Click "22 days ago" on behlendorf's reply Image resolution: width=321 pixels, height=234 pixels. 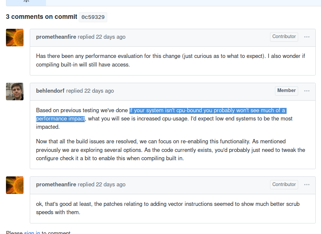point(99,91)
